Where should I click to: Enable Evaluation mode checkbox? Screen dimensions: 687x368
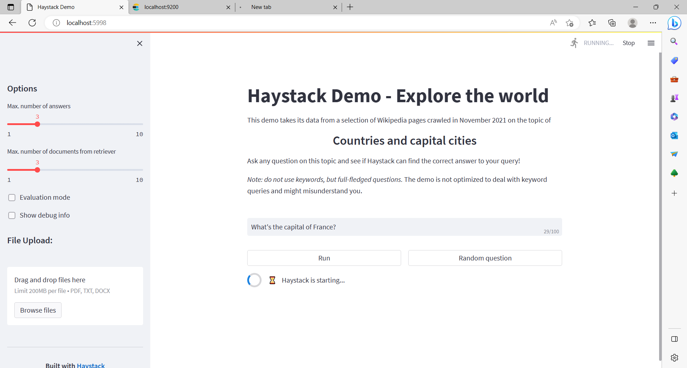click(x=12, y=198)
